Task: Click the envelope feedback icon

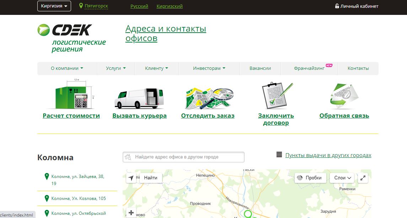Action: point(344,96)
